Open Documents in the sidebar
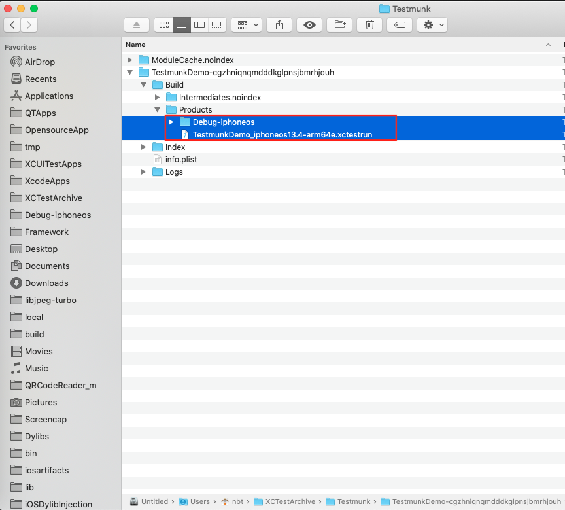The image size is (565, 510). (40, 266)
